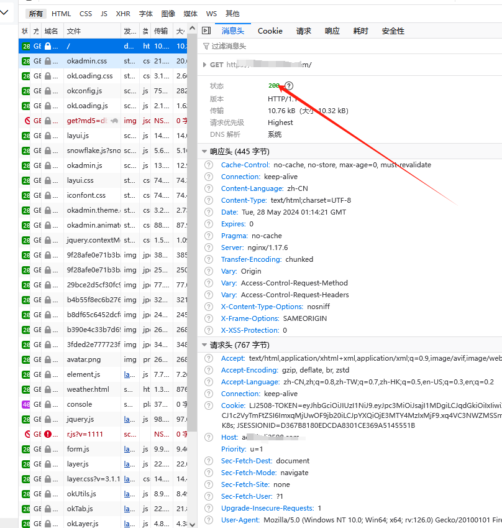Open the 响应 tab

pyautogui.click(x=332, y=31)
